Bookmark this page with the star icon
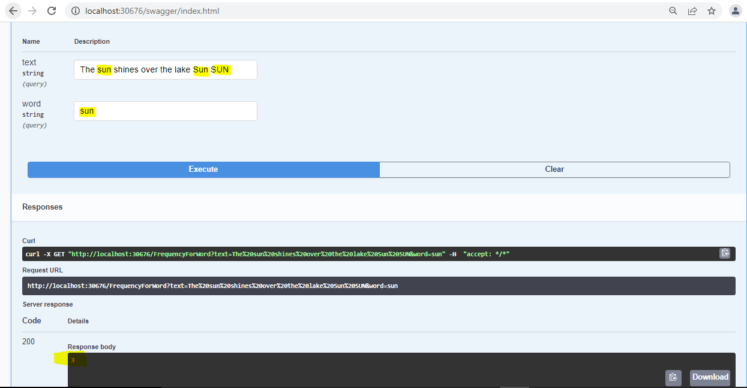Image resolution: width=747 pixels, height=388 pixels. (x=712, y=11)
